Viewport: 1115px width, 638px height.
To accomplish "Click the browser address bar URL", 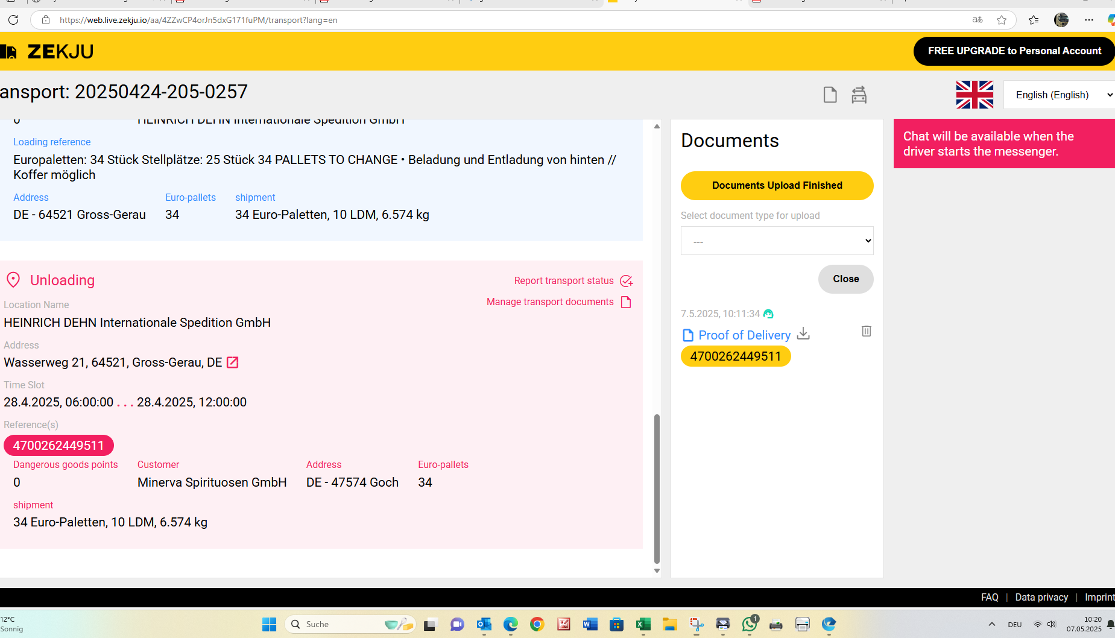I will click(x=198, y=20).
